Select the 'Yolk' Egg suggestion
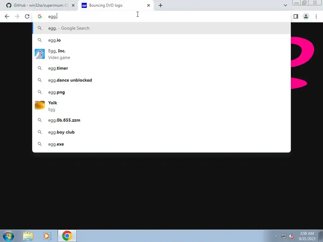Viewport: 323px width, 242px height. pyautogui.click(x=161, y=106)
